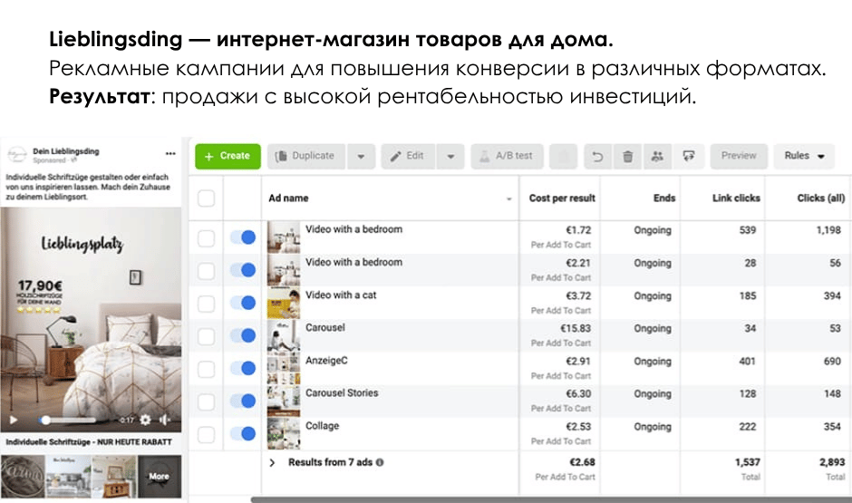Click the Dein Lieblingsding profile avatar
This screenshot has width=852, height=503.
click(x=17, y=155)
